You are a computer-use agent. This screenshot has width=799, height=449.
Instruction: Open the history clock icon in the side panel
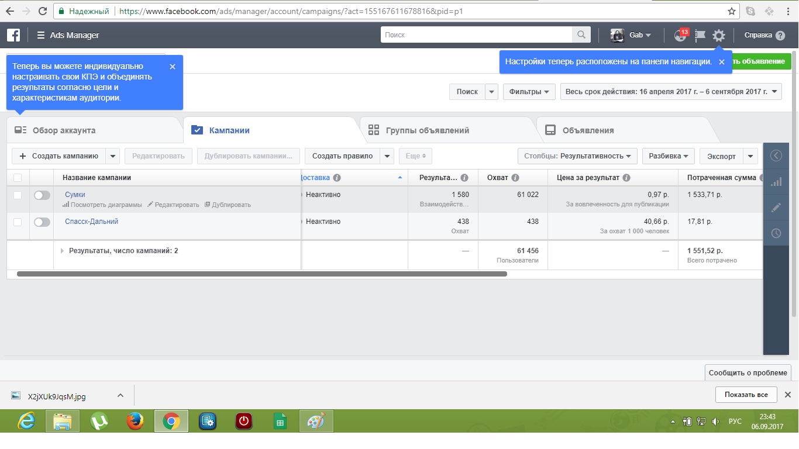point(776,233)
